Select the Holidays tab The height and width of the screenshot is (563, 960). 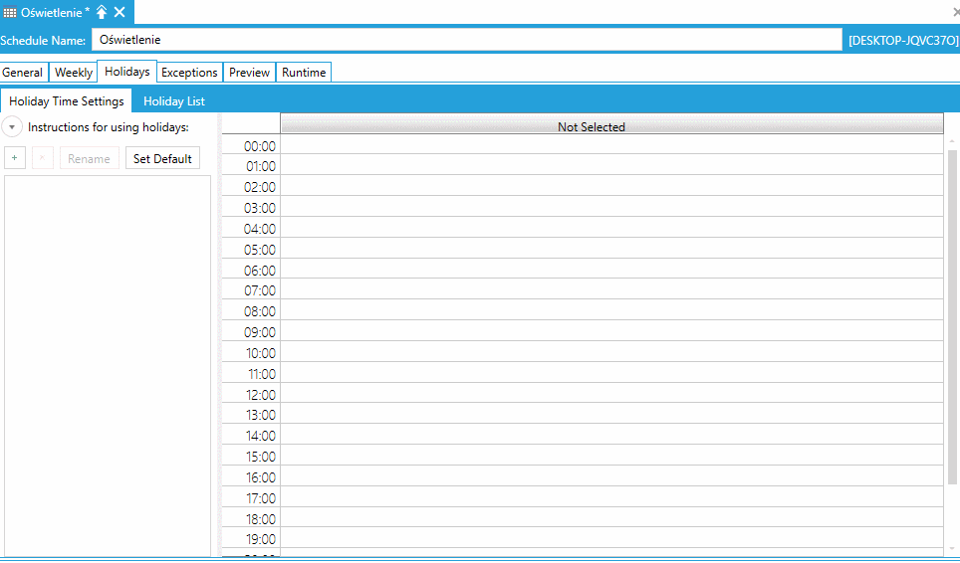[127, 72]
